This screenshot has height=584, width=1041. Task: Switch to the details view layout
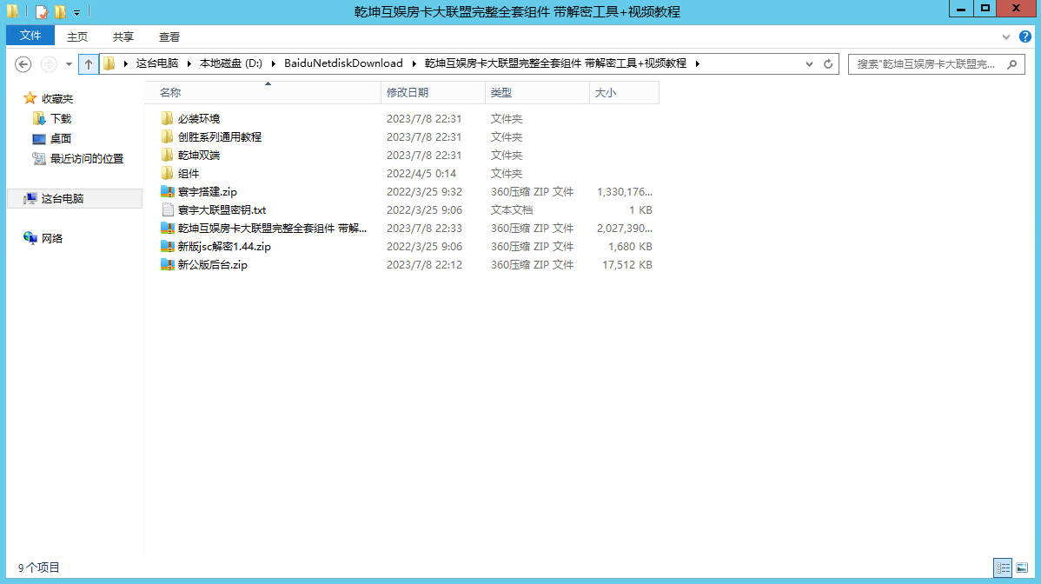pyautogui.click(x=1002, y=567)
